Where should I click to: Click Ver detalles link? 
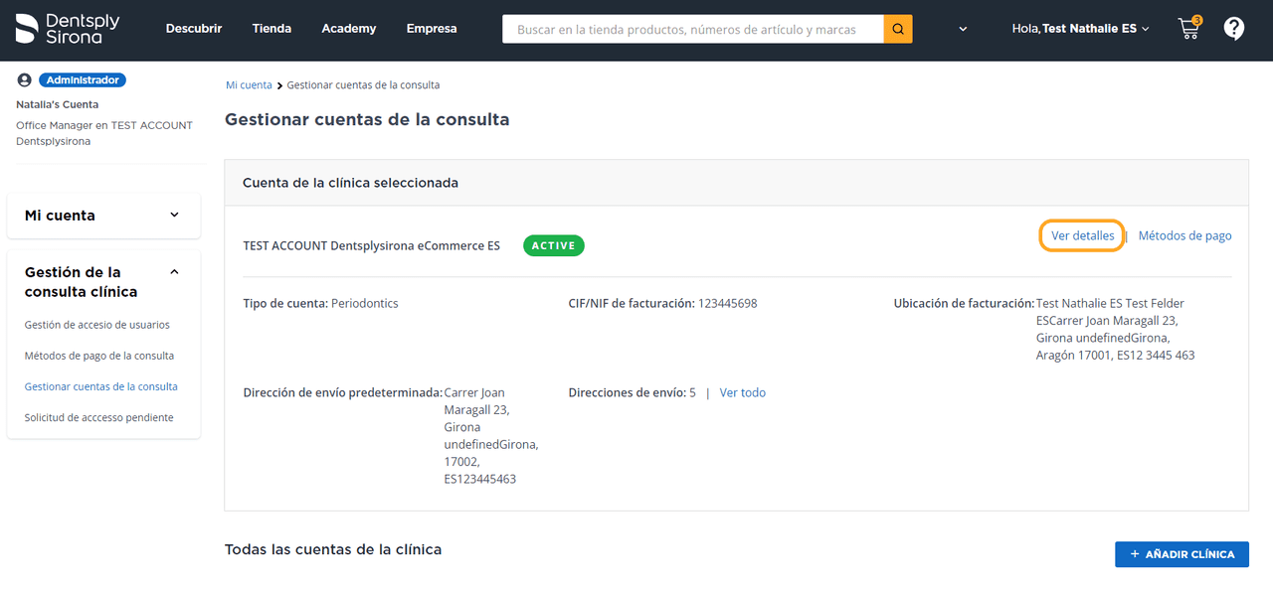pos(1083,236)
